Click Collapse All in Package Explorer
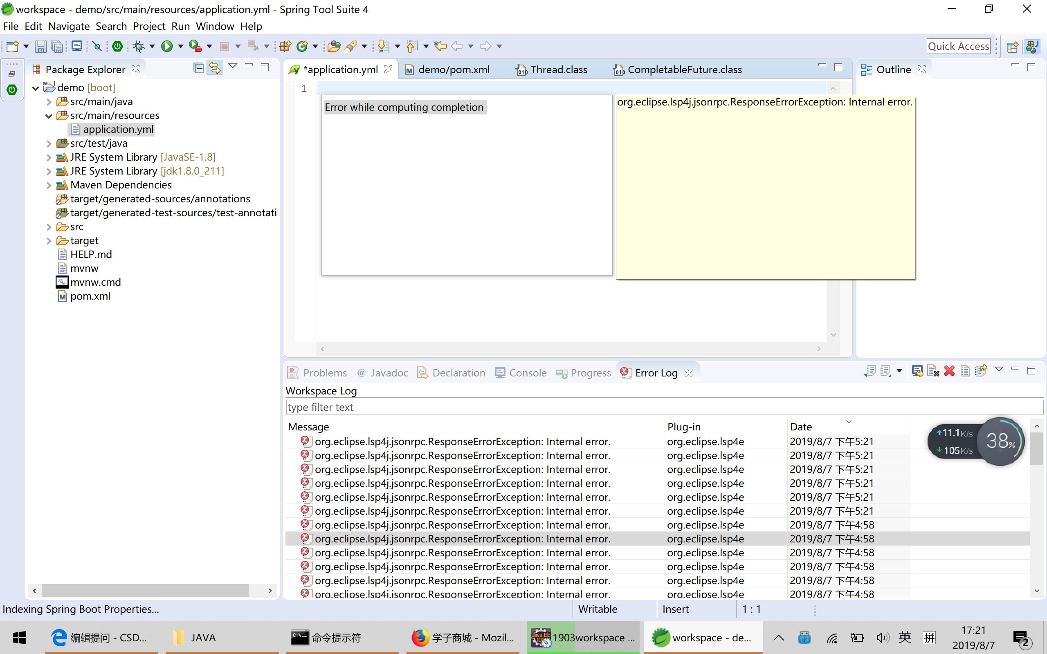The width and height of the screenshot is (1047, 654). click(199, 68)
